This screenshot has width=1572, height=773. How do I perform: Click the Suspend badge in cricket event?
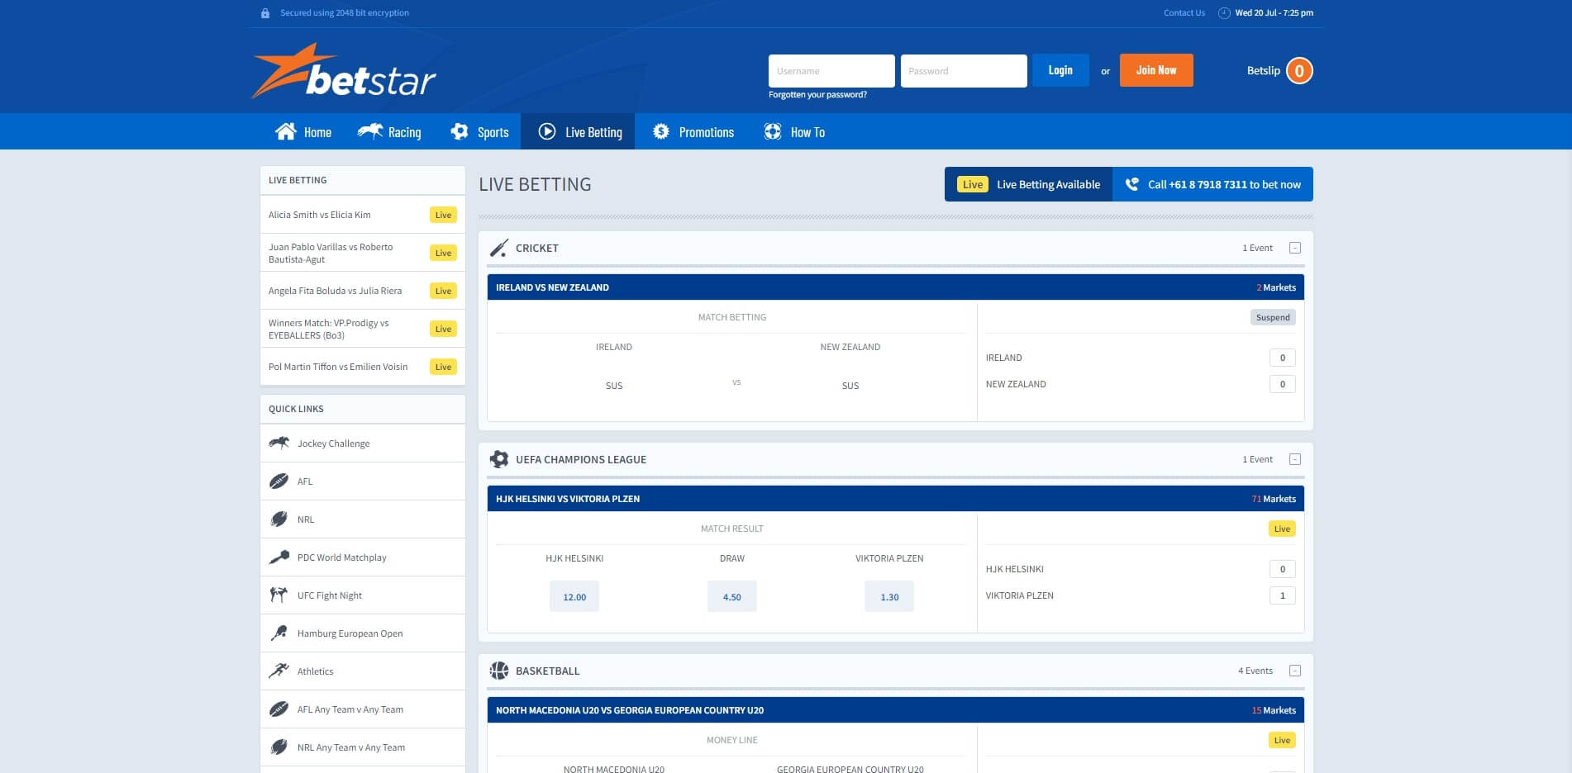(x=1273, y=317)
